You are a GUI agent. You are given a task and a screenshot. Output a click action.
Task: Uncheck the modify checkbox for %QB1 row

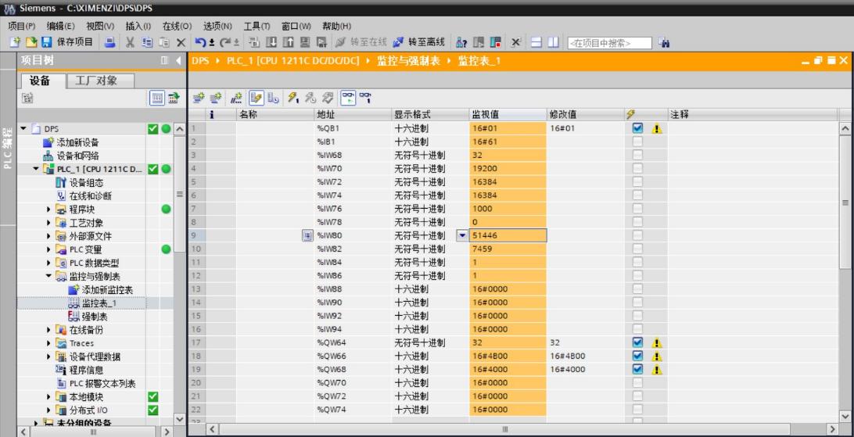coord(637,129)
